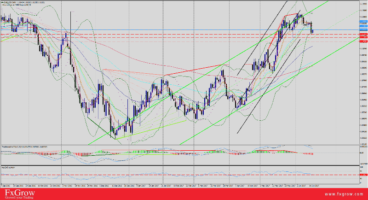Viewport: 368px width, 200px height.
Task: Click the EURUSD Daily symbol label
Action: click(10, 3)
